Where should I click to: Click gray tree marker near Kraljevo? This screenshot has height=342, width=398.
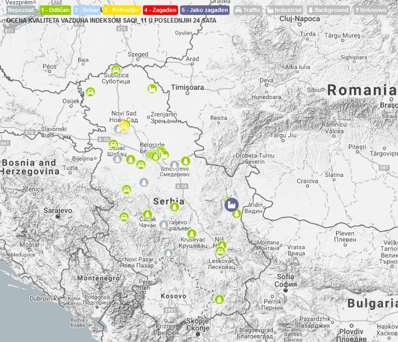coord(164,225)
